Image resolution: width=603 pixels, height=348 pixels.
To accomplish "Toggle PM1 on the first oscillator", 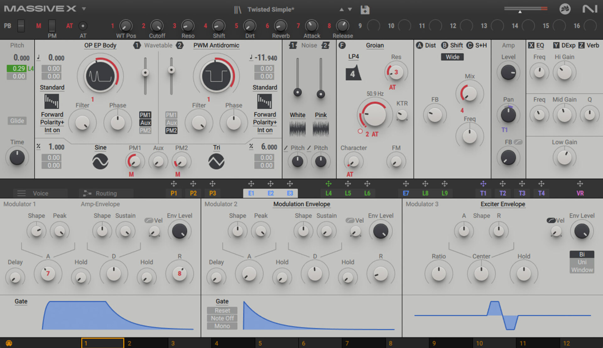I will pos(145,115).
